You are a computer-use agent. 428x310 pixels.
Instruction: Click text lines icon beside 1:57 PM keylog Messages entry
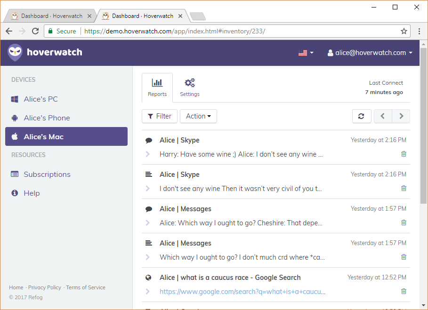149,243
